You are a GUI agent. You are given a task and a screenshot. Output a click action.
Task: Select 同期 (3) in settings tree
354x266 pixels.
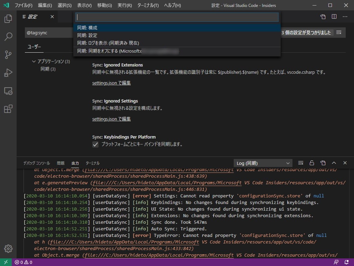pyautogui.click(x=48, y=69)
